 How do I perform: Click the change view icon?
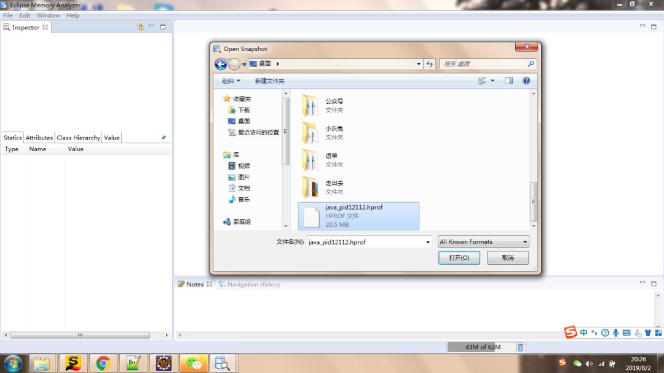click(x=482, y=81)
